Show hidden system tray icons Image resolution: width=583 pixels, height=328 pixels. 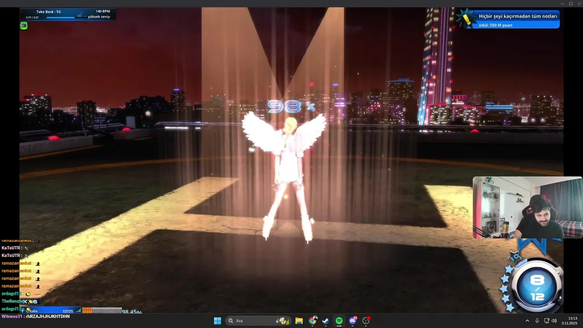(x=527, y=321)
